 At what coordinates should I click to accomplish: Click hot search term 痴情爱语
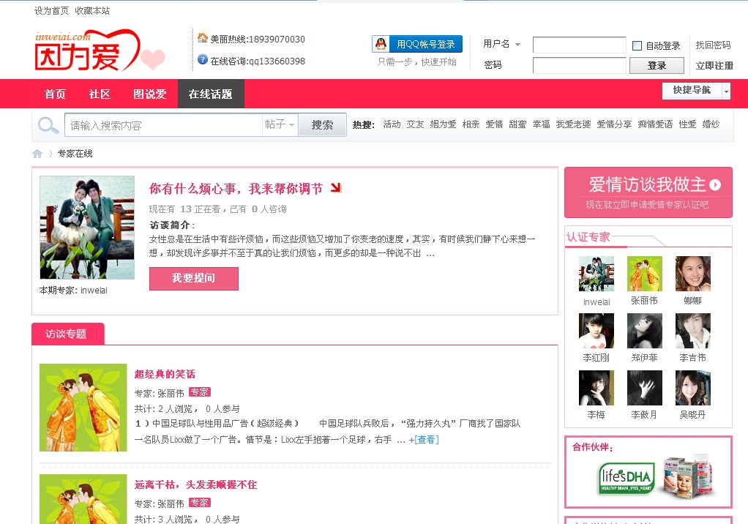[655, 124]
